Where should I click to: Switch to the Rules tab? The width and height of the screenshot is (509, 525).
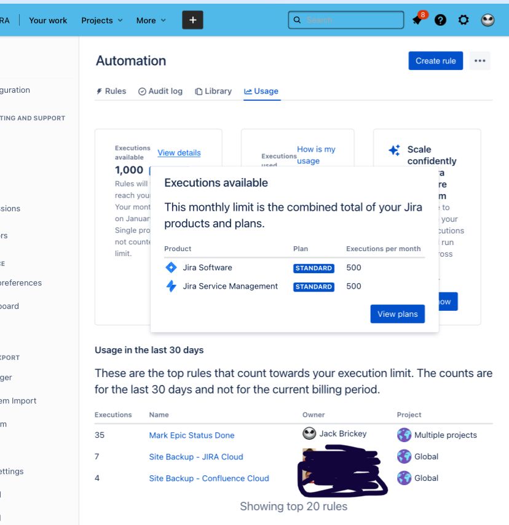(111, 91)
